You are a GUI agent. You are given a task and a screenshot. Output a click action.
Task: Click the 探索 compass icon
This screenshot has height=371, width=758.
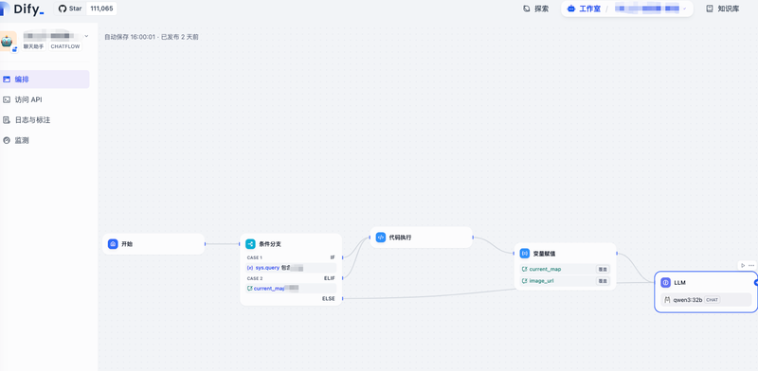point(527,9)
